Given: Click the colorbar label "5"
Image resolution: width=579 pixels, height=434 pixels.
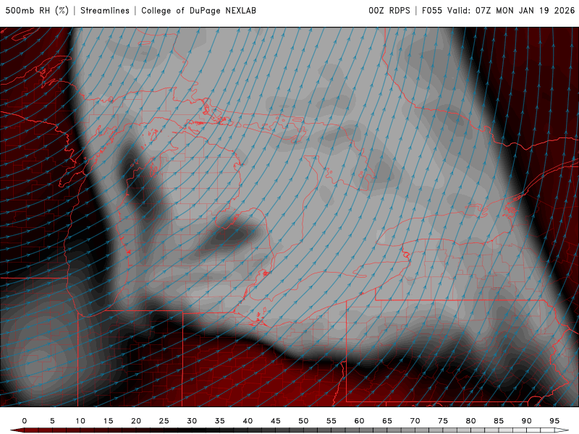Looking at the screenshot, I should [52, 421].
